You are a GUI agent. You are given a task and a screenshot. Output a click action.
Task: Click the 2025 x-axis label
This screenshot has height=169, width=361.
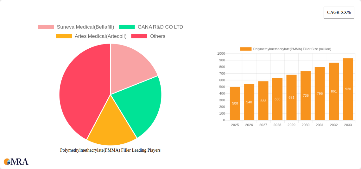235,125
